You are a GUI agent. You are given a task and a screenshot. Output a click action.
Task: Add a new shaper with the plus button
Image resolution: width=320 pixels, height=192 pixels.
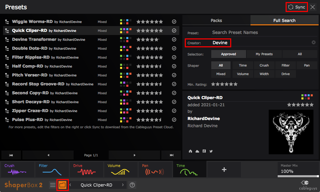pos(224,169)
